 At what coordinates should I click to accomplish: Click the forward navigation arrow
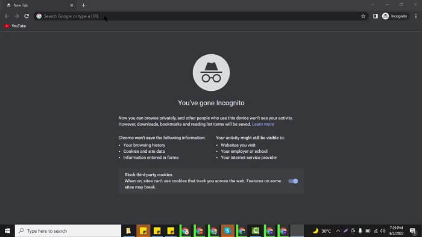coord(17,16)
